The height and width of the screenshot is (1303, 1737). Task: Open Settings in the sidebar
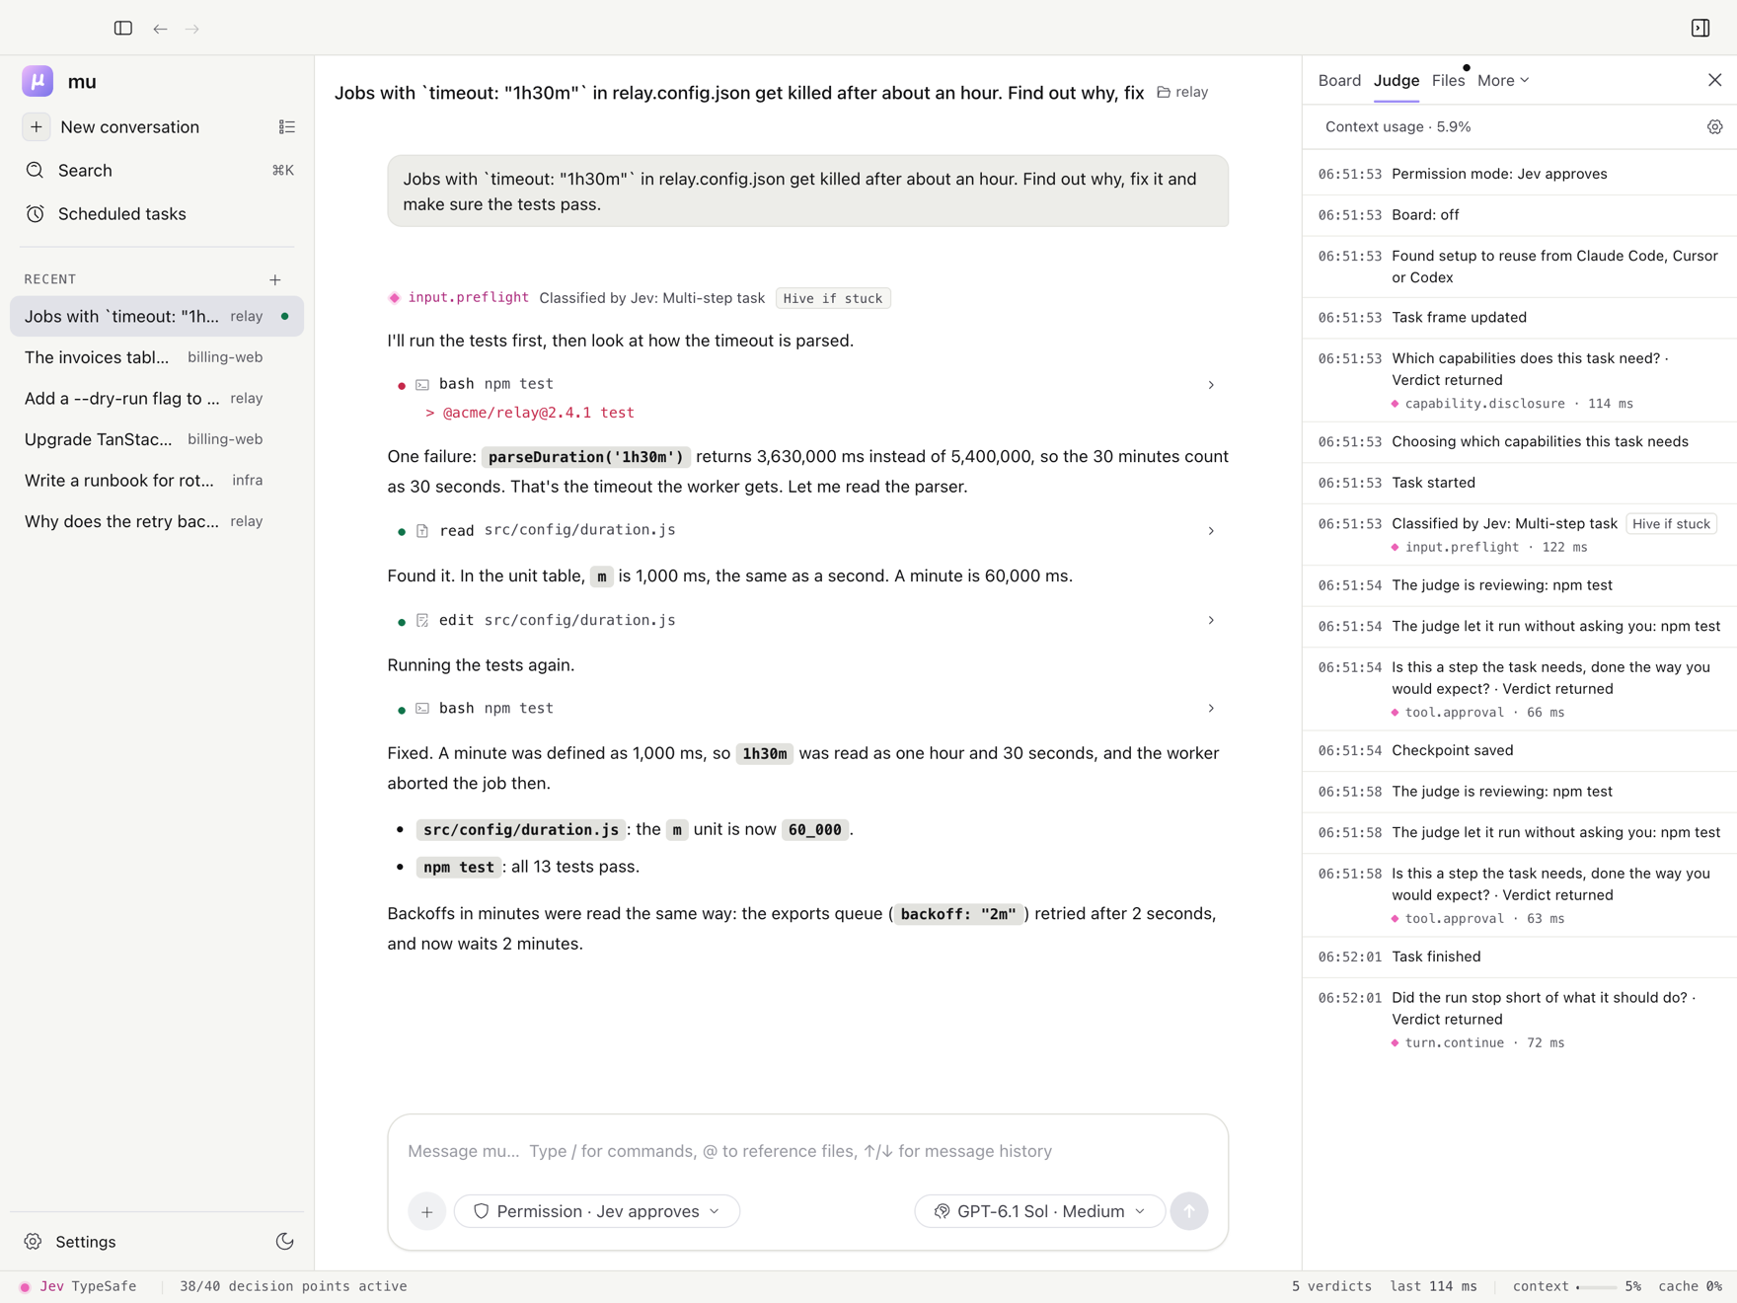86,1242
